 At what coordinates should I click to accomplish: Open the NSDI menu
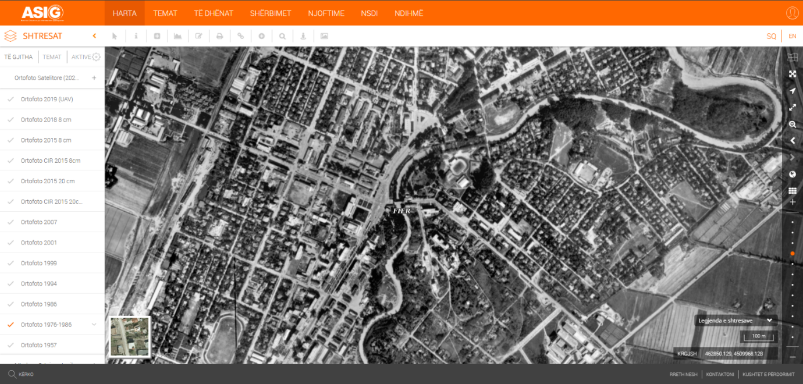[369, 13]
